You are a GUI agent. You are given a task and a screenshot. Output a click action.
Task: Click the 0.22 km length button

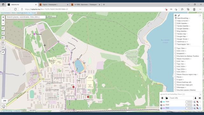pyautogui.click(x=189, y=108)
